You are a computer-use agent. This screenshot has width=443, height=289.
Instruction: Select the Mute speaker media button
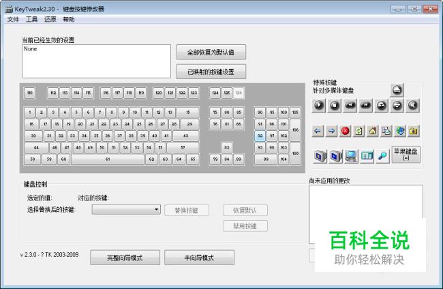pos(412,106)
